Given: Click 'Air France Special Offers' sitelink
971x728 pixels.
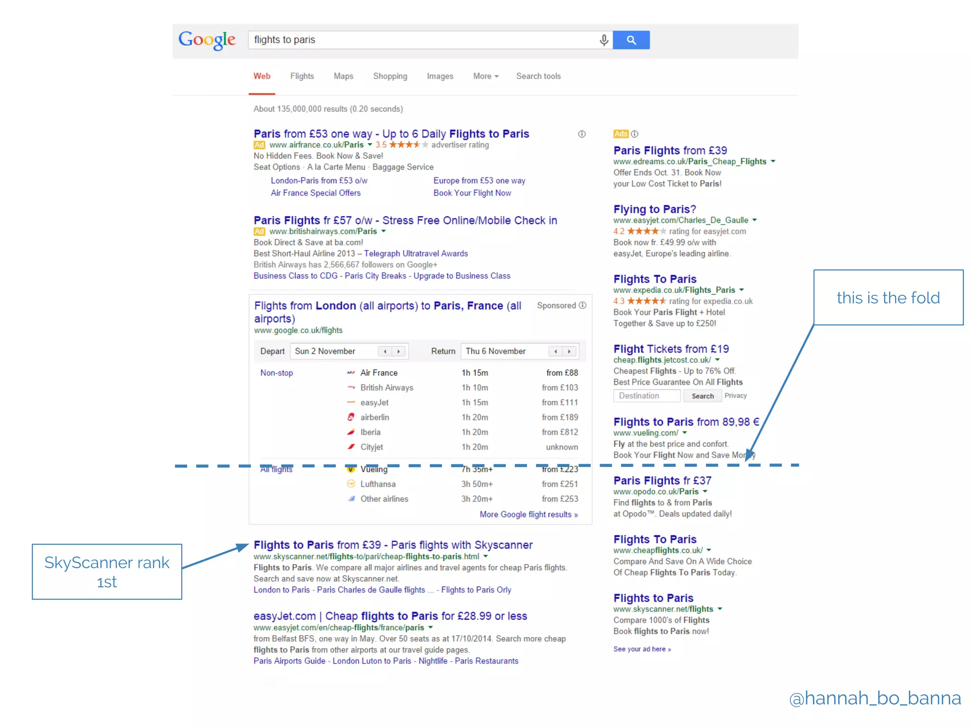Looking at the screenshot, I should [316, 193].
